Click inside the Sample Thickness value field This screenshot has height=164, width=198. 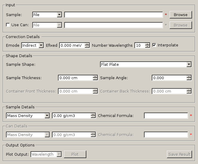(75, 78)
